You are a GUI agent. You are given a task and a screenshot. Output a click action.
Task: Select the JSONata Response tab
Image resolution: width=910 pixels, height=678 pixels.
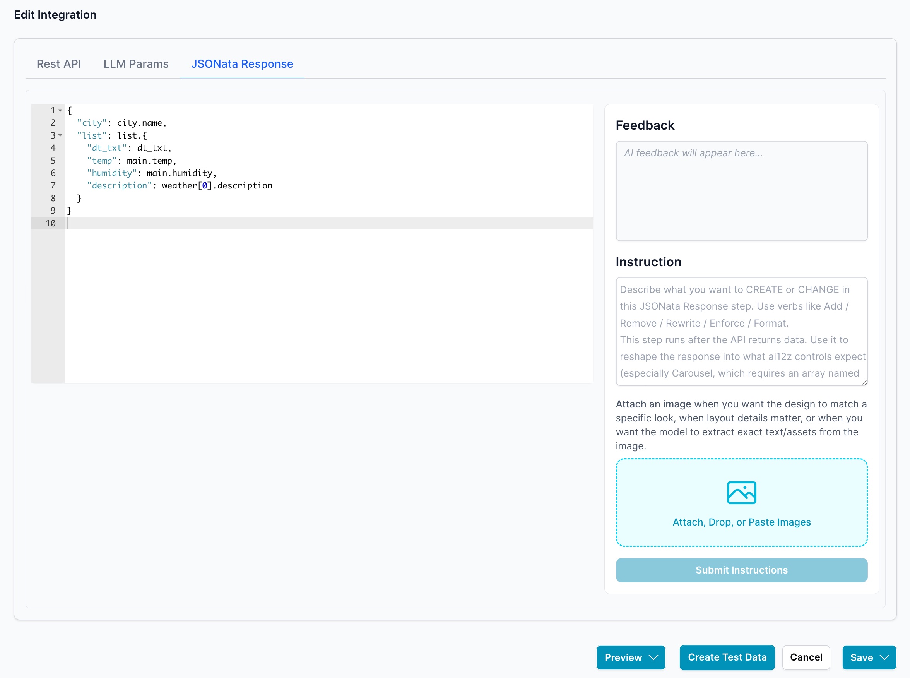point(242,64)
